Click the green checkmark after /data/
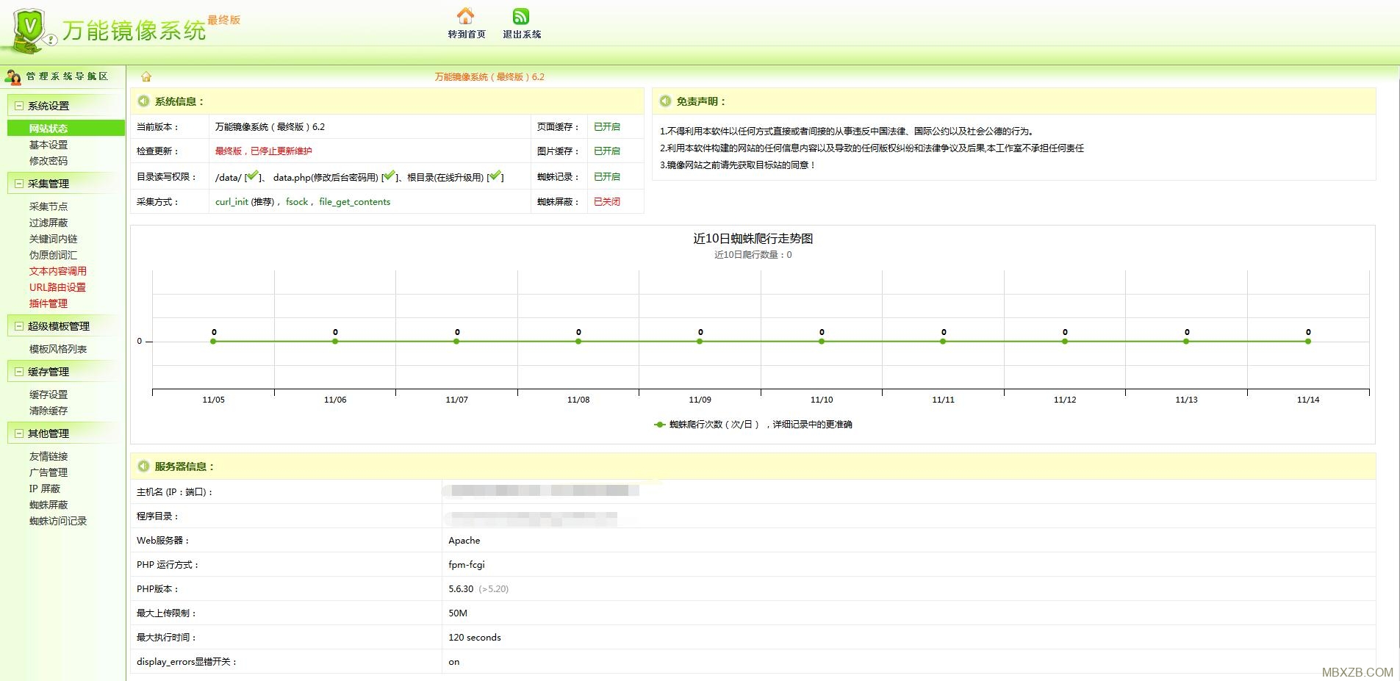The image size is (1400, 681). [x=252, y=176]
